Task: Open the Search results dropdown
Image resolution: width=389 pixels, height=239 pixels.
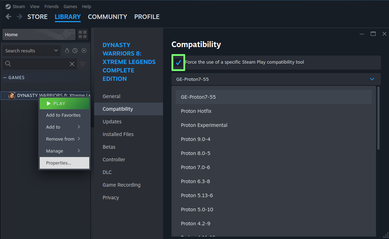Action: coord(31,51)
